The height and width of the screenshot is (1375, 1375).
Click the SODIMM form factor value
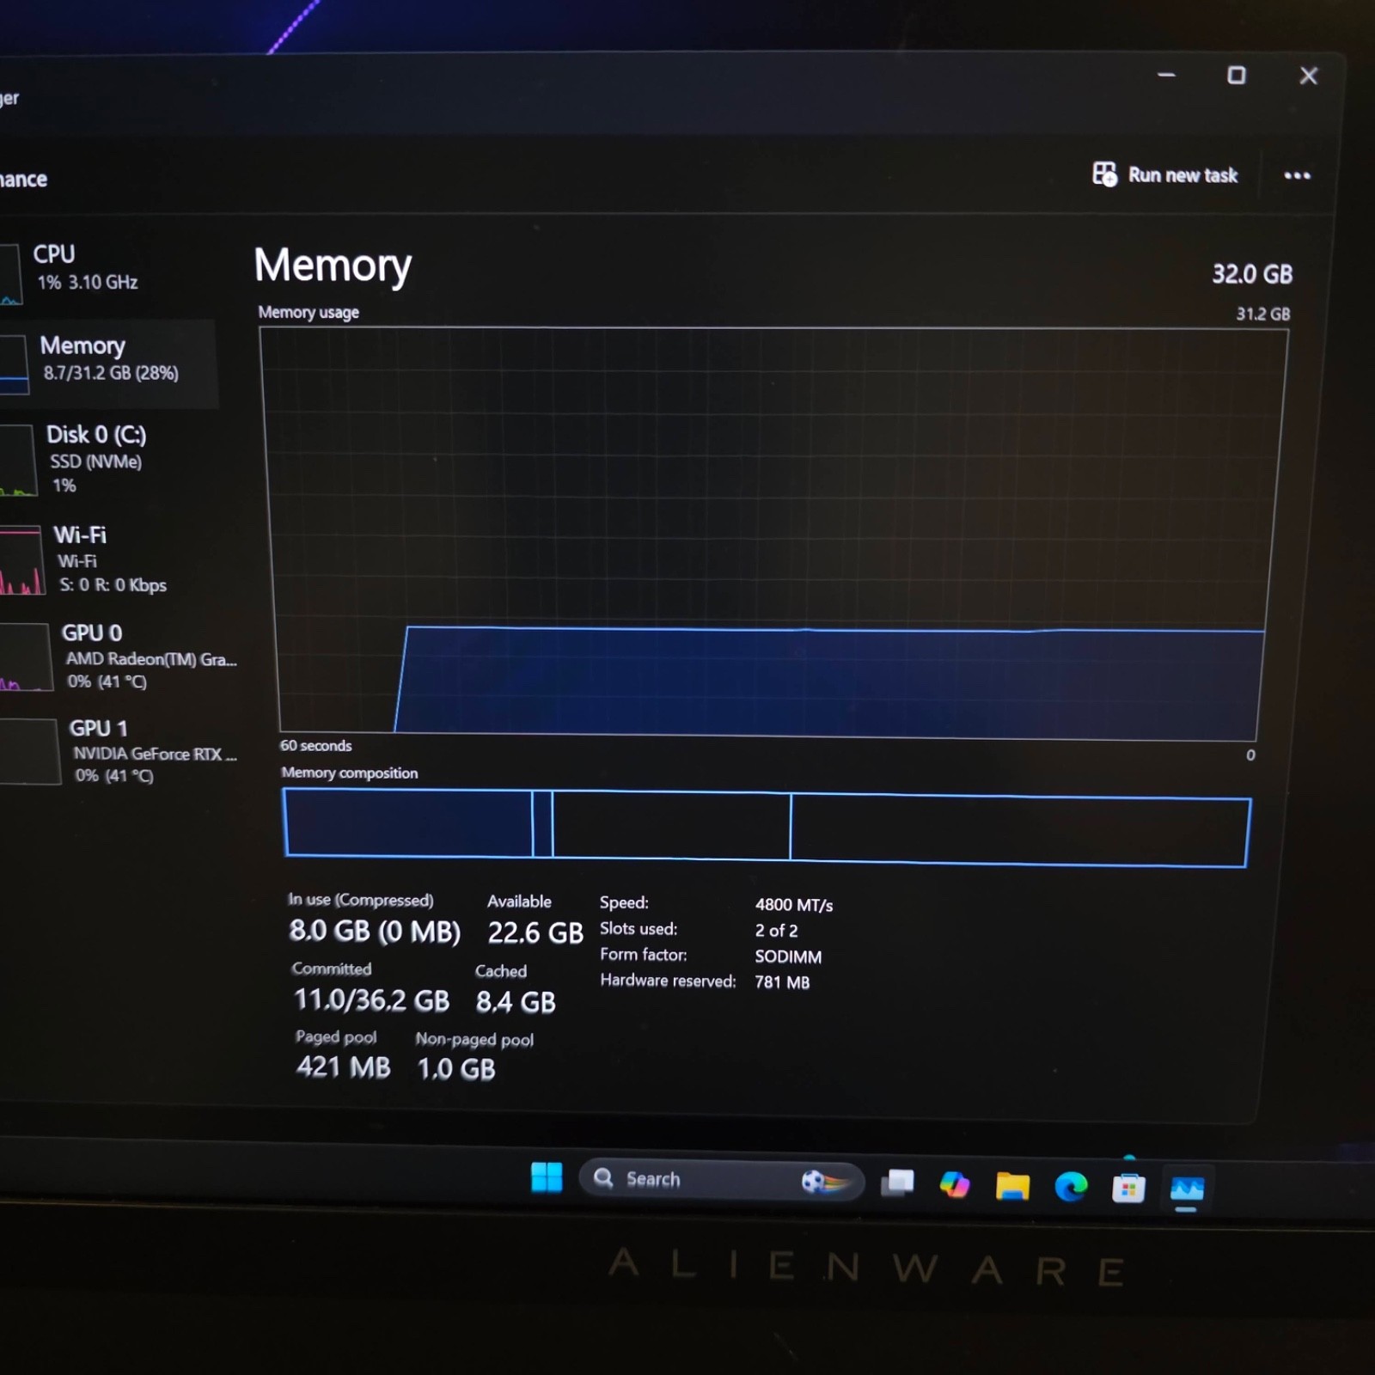[x=788, y=956]
